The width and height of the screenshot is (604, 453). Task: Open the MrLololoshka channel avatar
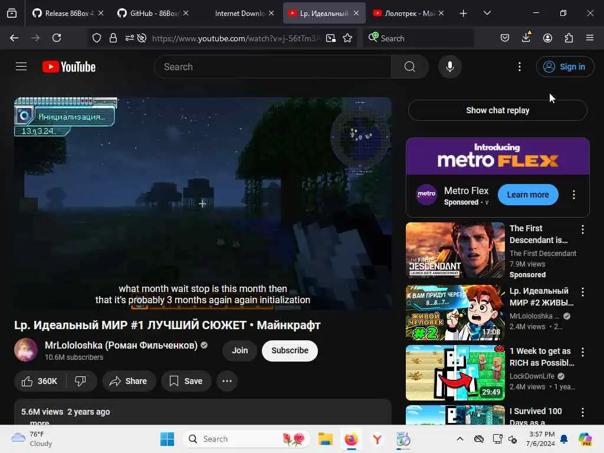pyautogui.click(x=26, y=350)
